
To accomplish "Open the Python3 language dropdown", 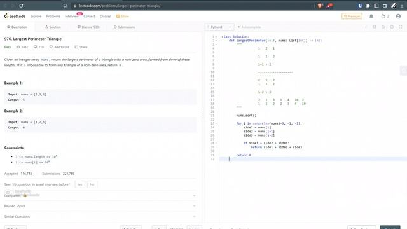I will [x=219, y=27].
